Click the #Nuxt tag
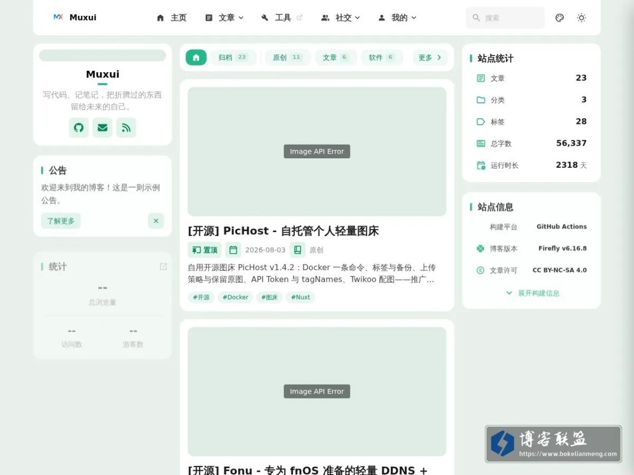 pos(301,297)
